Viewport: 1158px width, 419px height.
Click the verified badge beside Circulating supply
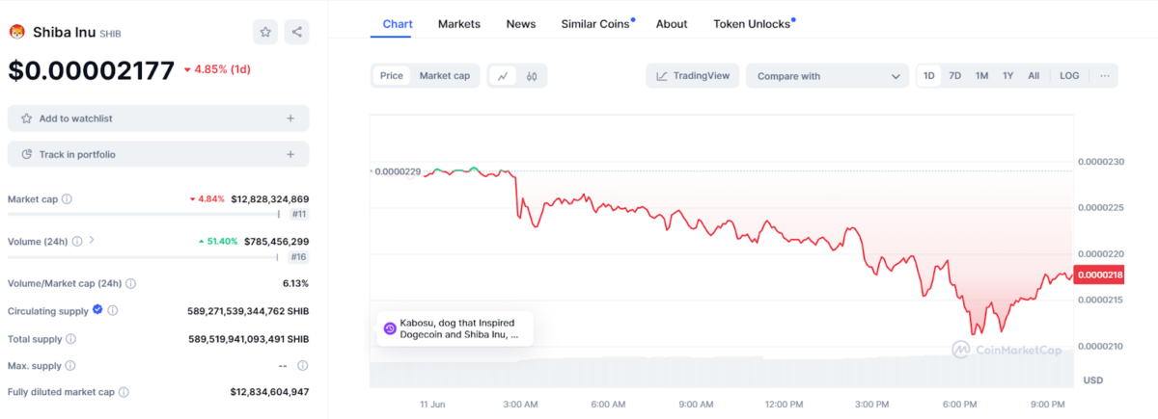coord(97,310)
